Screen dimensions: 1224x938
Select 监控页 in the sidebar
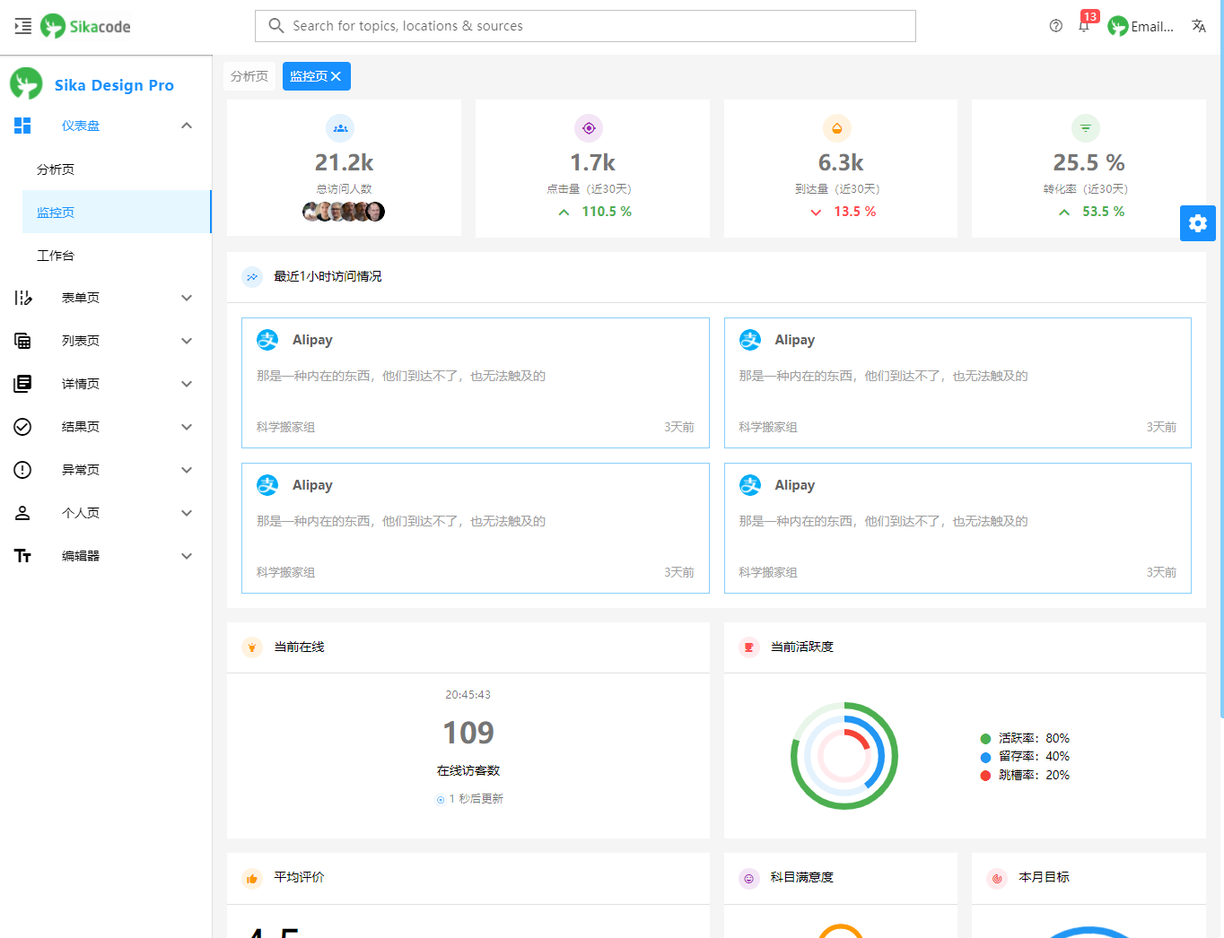[x=117, y=212]
